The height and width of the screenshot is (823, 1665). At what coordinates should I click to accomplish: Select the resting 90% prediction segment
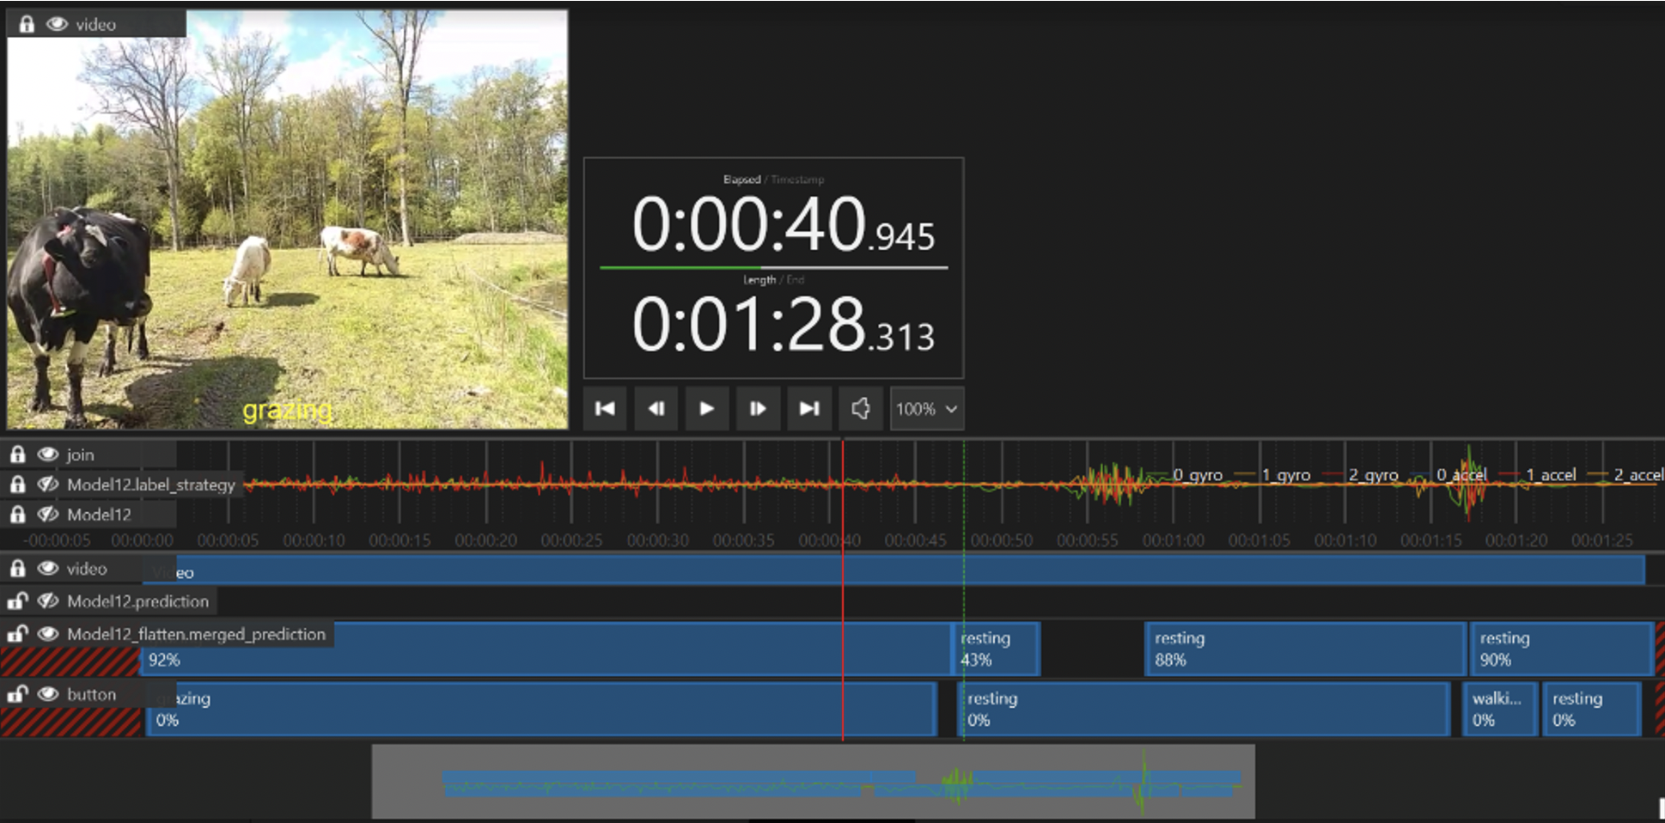pos(1562,649)
